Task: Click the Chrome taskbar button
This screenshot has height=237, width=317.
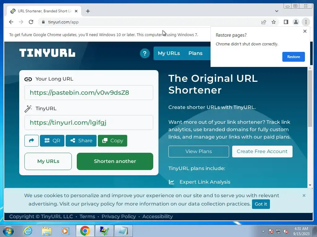Action: pos(85,231)
